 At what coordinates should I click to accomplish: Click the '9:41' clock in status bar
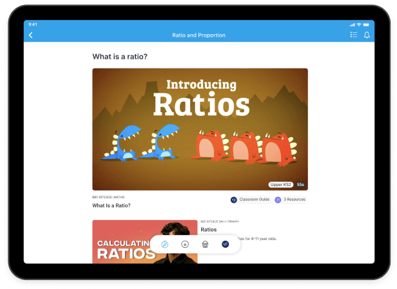(33, 24)
